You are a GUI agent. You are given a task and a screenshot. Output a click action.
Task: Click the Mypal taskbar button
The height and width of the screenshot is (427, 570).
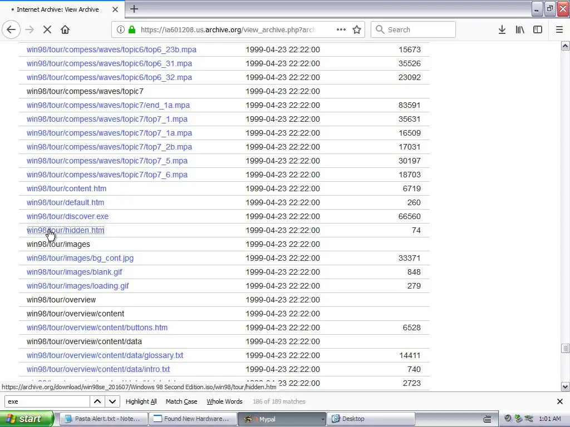point(281,419)
